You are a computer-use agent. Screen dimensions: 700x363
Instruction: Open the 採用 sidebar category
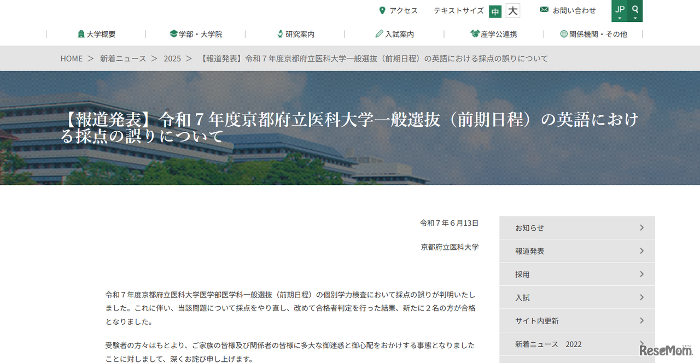(577, 274)
